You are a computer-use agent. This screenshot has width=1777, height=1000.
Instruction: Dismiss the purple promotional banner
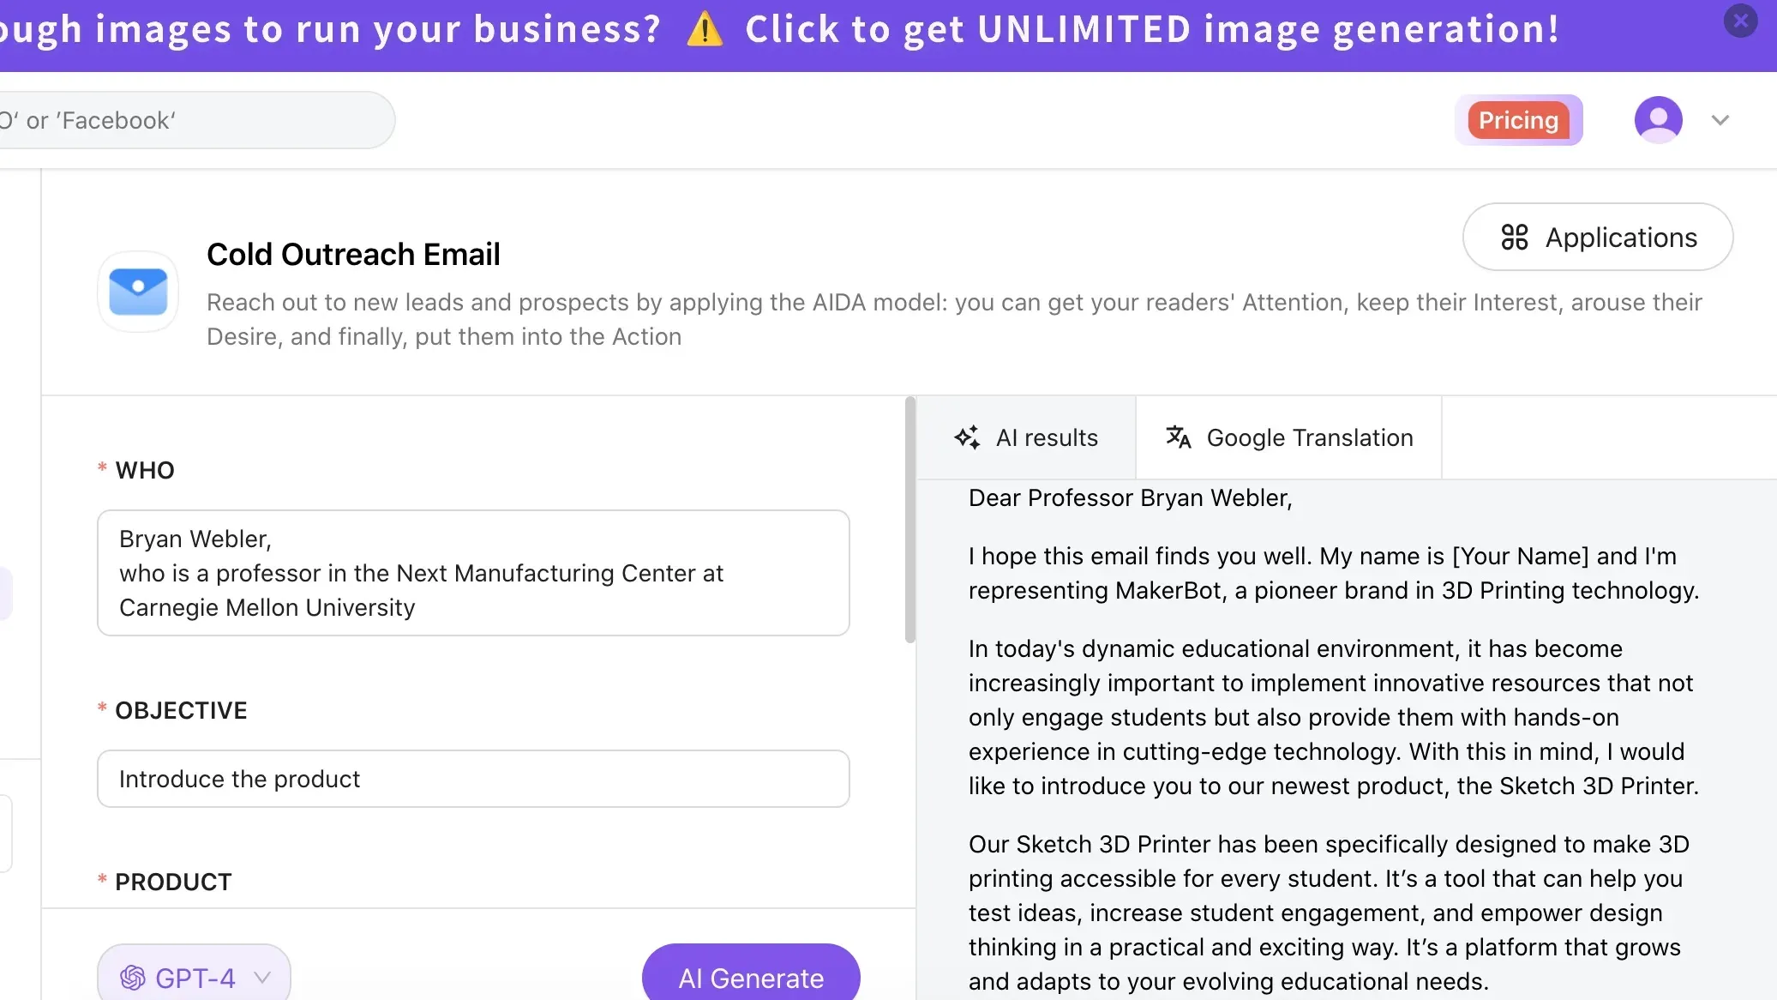(1740, 20)
